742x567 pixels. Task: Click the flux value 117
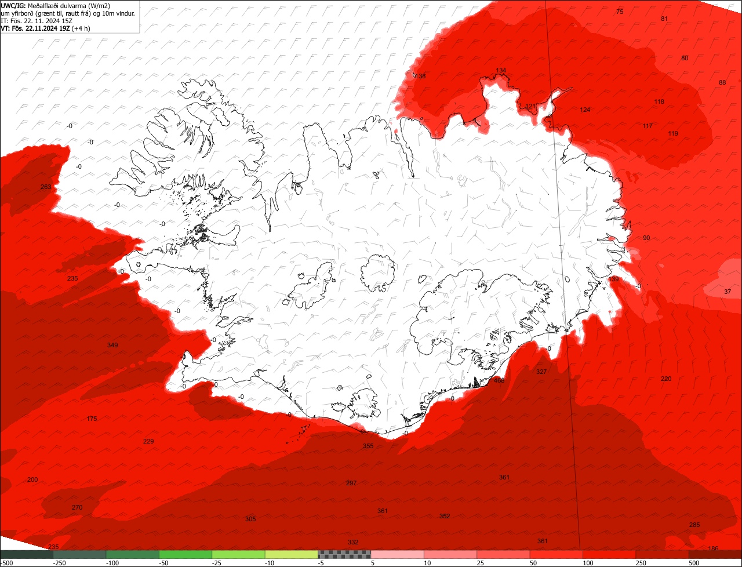coord(648,126)
